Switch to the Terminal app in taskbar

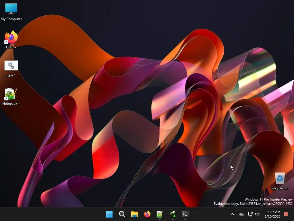click(x=185, y=214)
